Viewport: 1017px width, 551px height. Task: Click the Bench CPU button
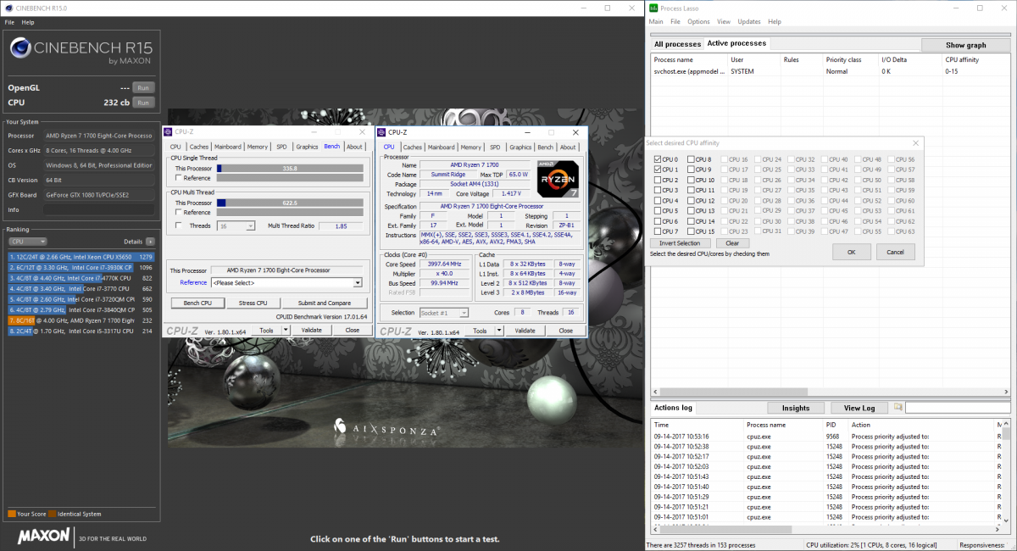coord(197,303)
